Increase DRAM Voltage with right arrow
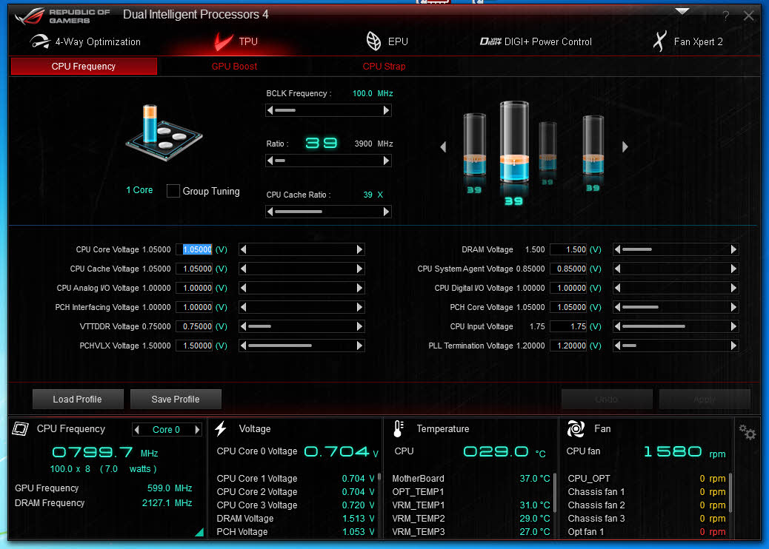 pos(733,249)
